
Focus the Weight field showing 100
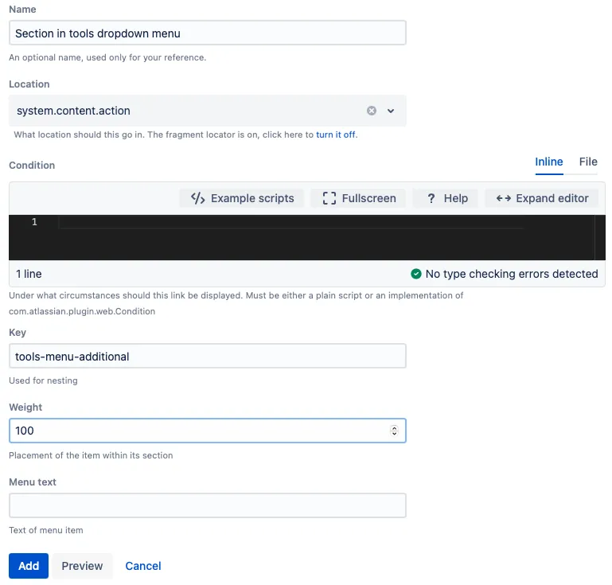208,431
